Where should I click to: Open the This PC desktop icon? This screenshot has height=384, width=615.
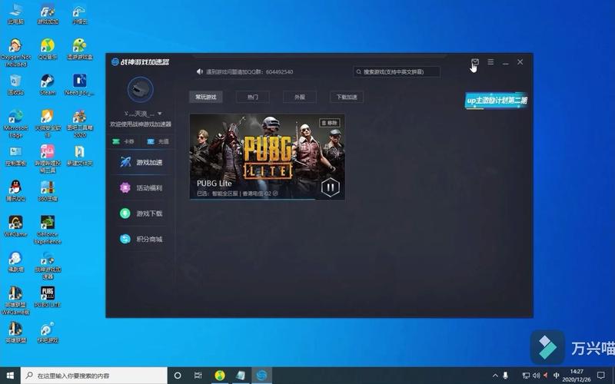pyautogui.click(x=15, y=14)
